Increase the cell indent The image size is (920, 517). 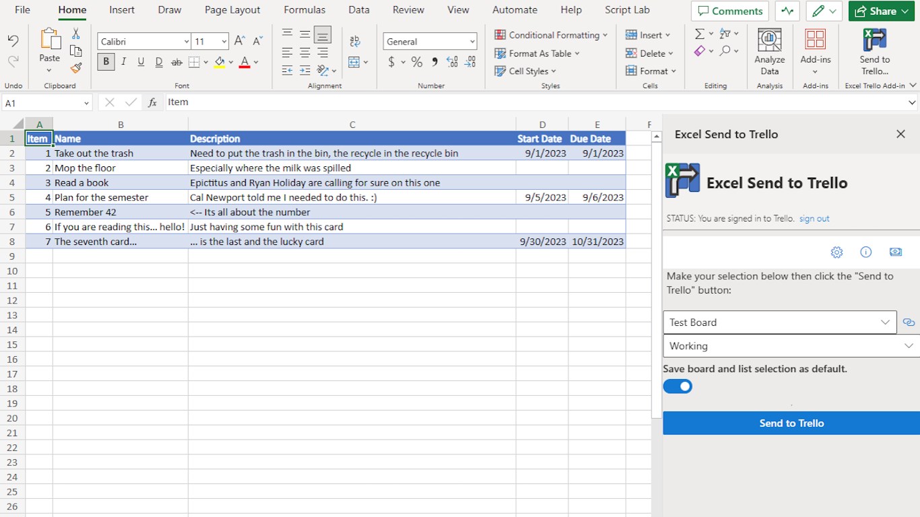click(x=305, y=70)
